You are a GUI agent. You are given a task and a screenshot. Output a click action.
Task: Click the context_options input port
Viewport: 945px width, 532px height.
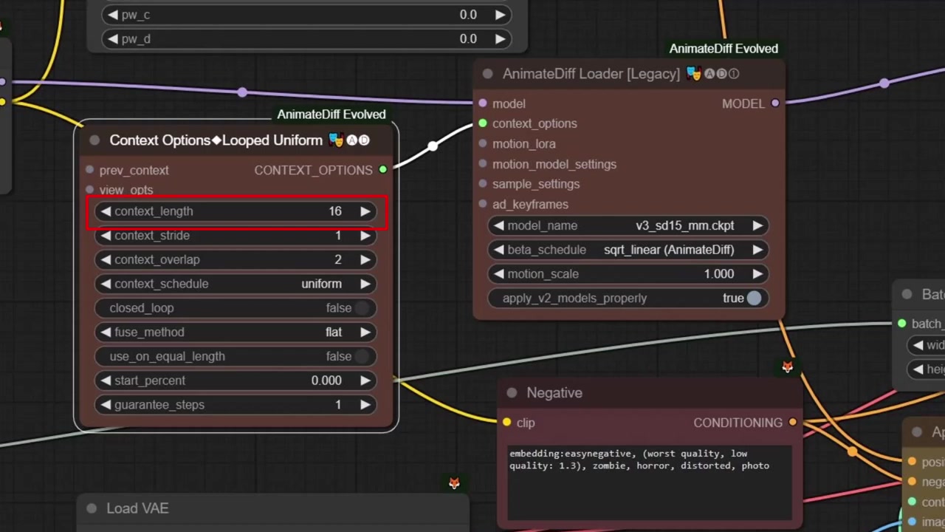tap(483, 123)
